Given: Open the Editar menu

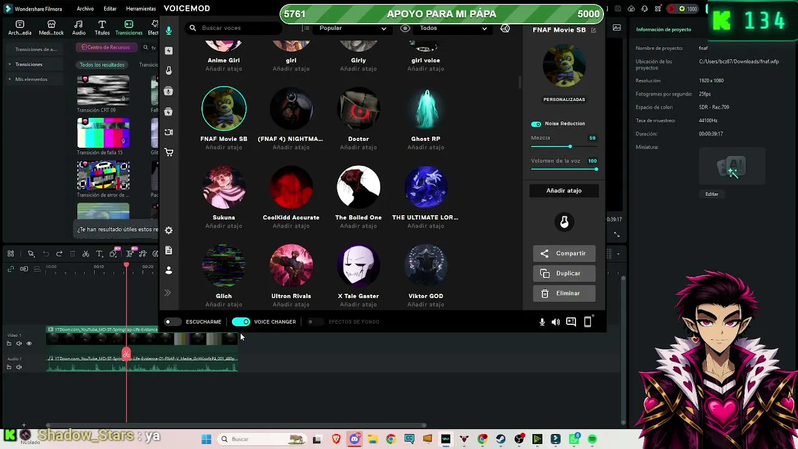Looking at the screenshot, I should [x=110, y=9].
